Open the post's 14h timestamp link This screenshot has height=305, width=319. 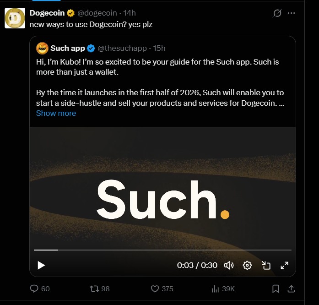[130, 13]
